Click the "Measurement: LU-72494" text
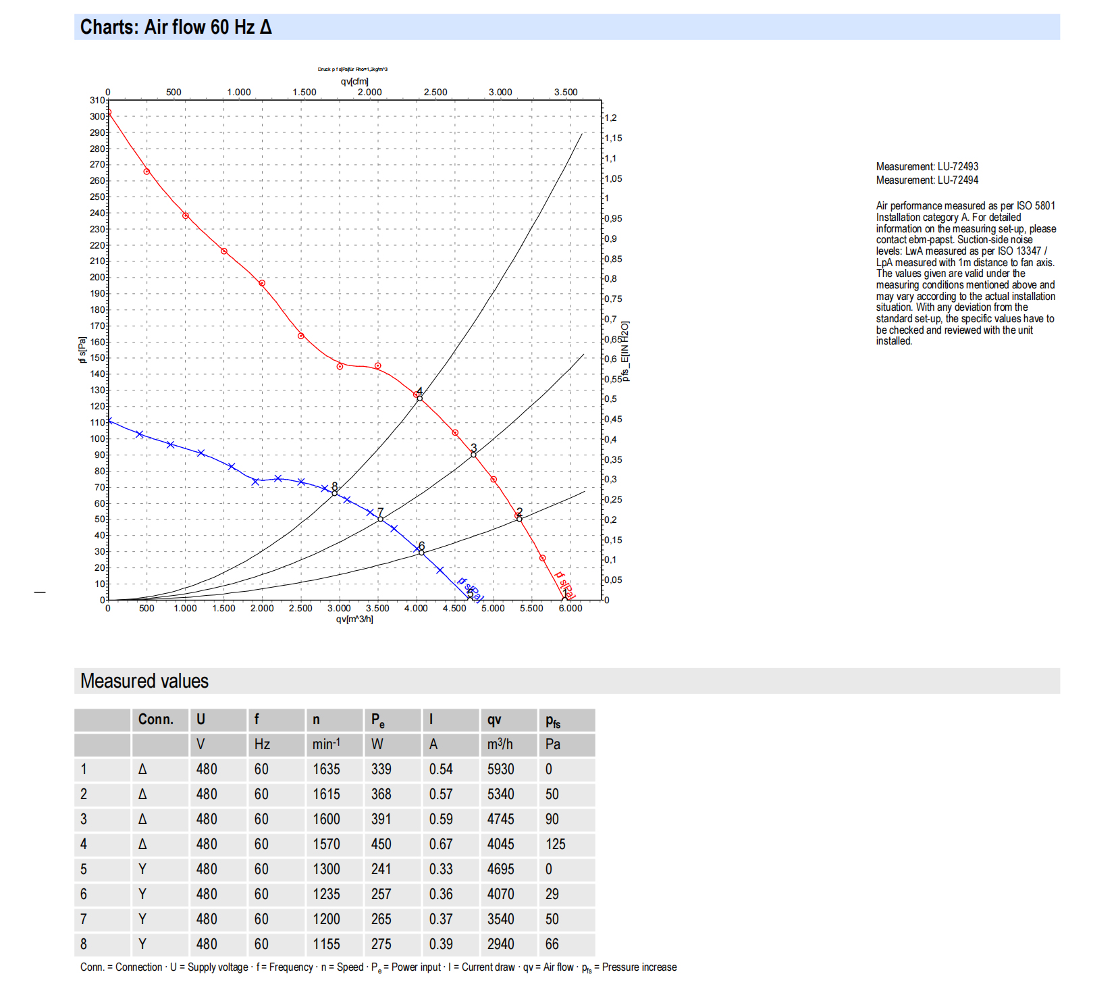1116x991 pixels. (926, 180)
